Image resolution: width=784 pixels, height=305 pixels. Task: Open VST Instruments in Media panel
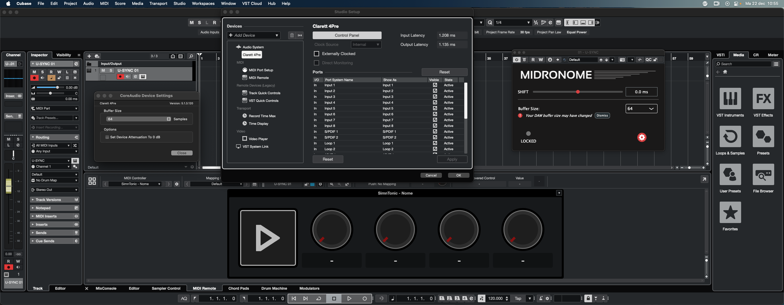730,99
